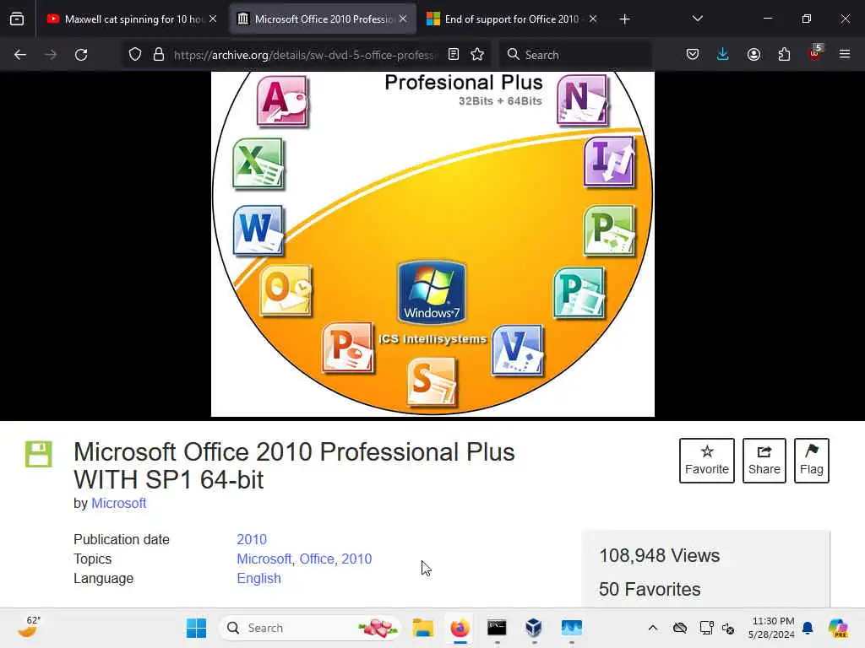The width and height of the screenshot is (865, 648).
Task: Click the 108,948 Views statistic
Action: point(659,555)
